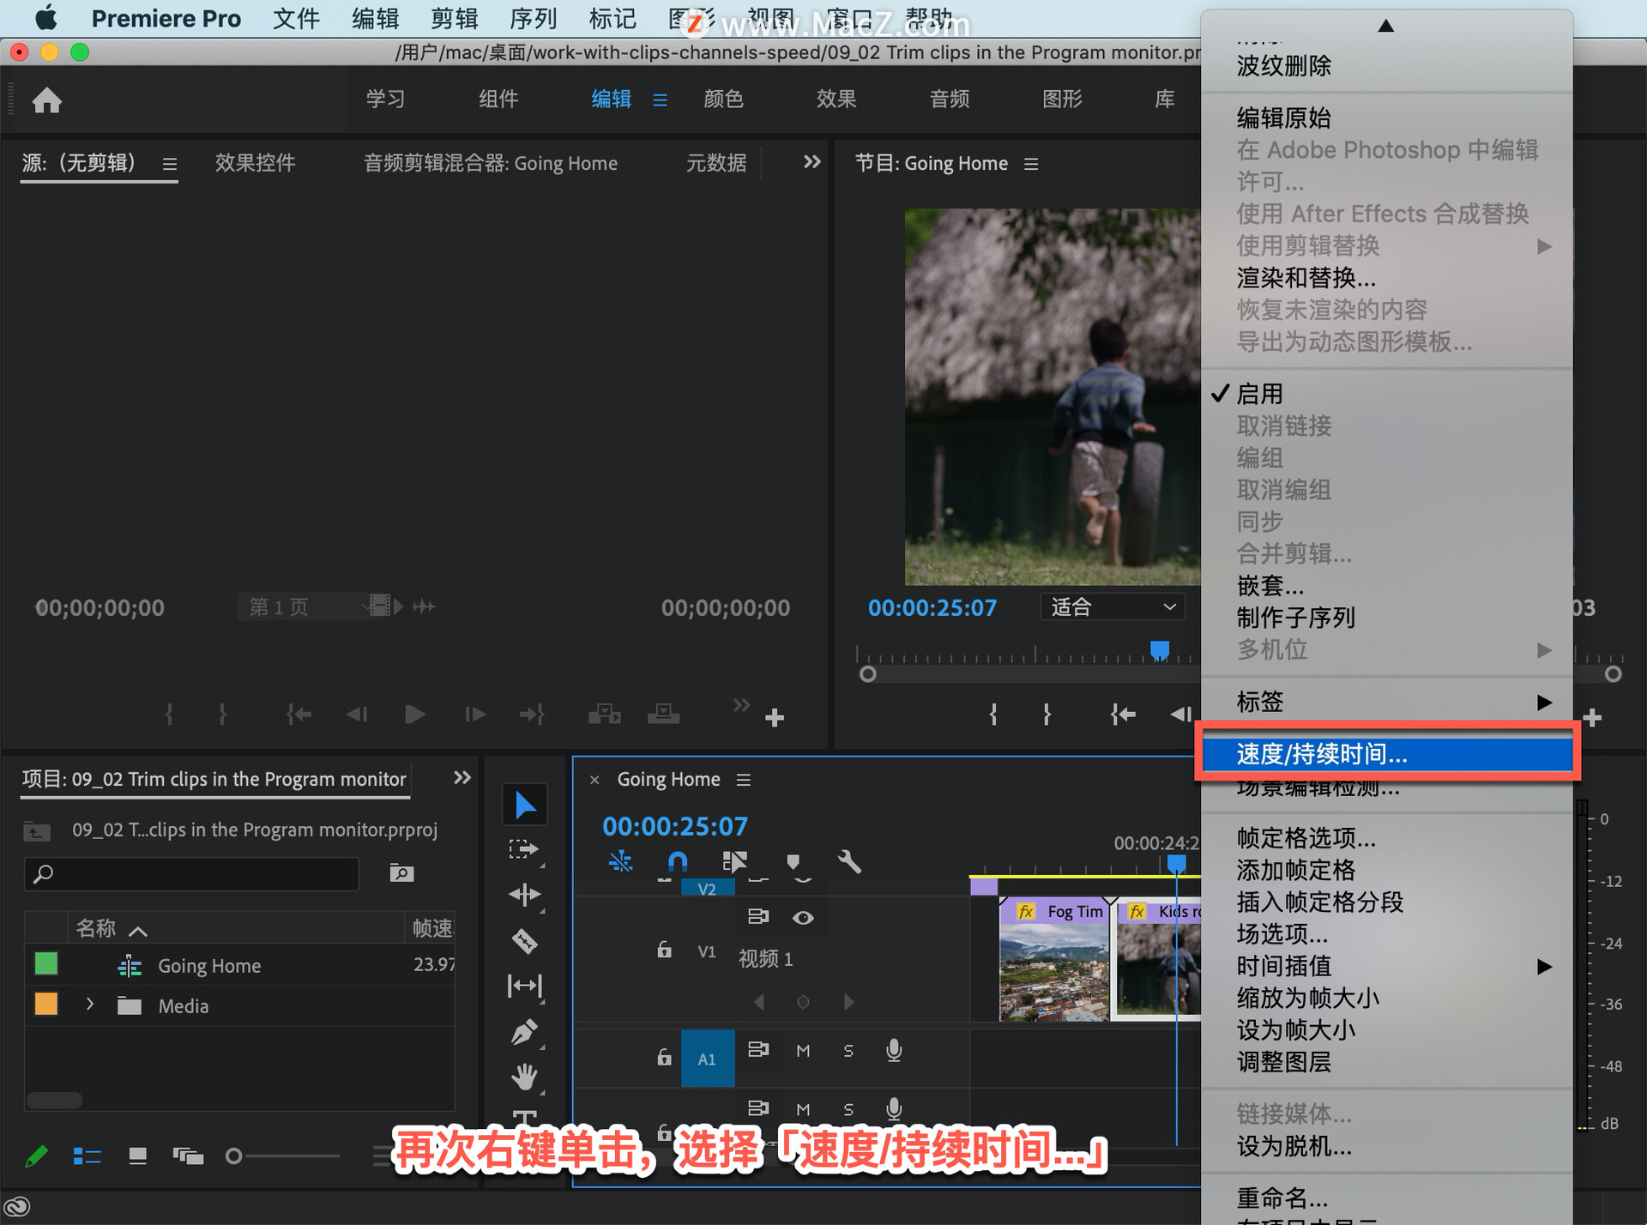Expand the Media bin
The height and width of the screenshot is (1225, 1647).
pos(90,1004)
